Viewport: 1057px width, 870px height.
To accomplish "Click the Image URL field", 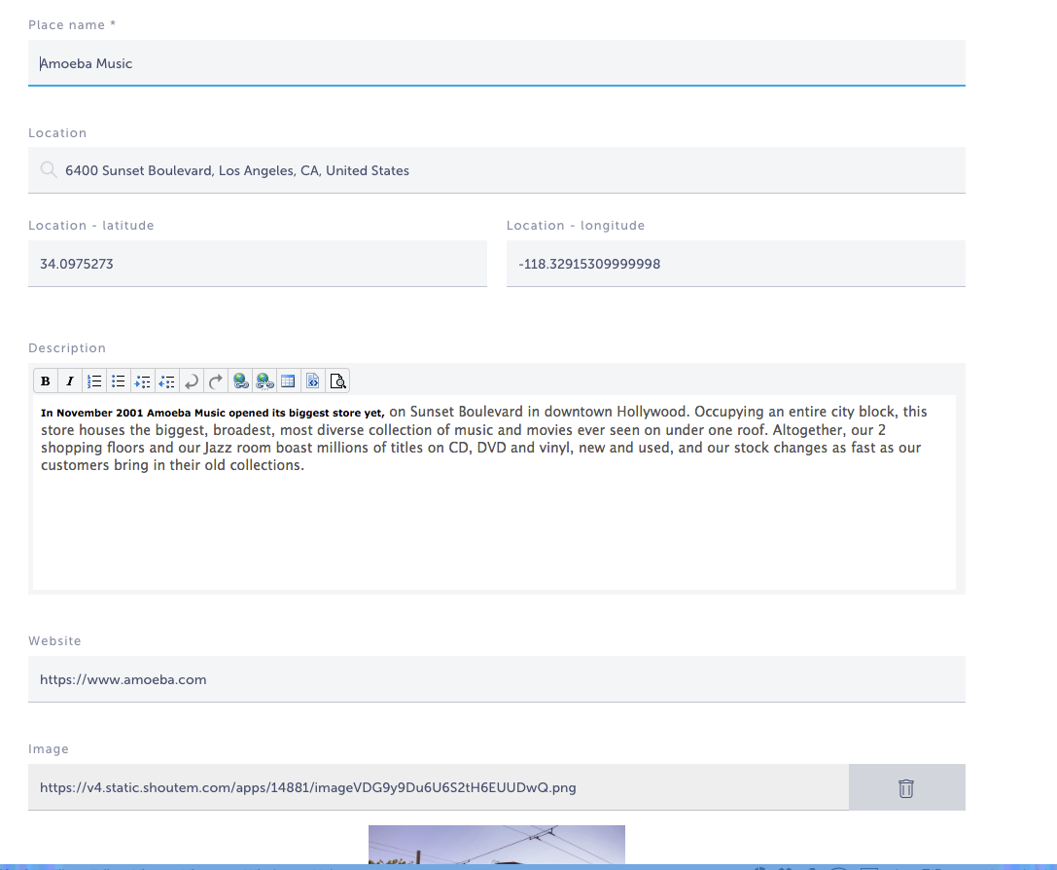I will pos(439,787).
